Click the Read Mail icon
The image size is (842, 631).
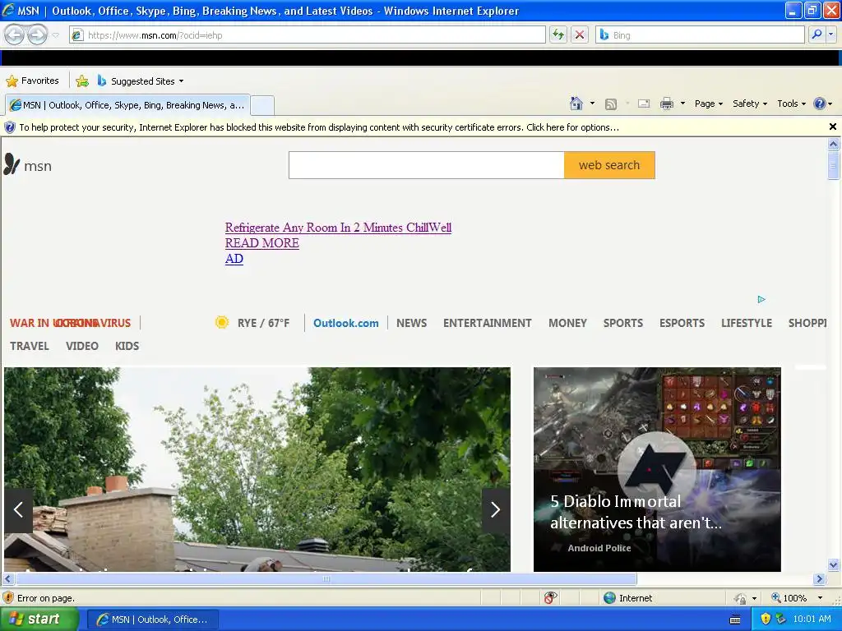[x=644, y=104]
